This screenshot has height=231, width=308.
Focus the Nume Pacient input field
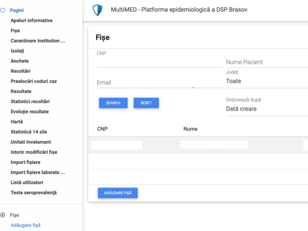coord(267,62)
